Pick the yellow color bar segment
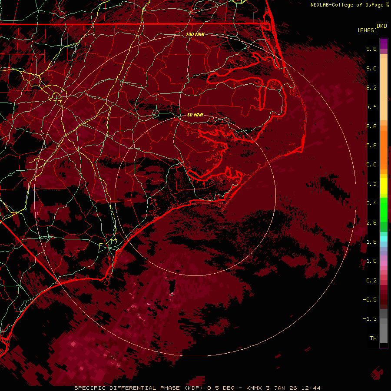 pos(384,186)
